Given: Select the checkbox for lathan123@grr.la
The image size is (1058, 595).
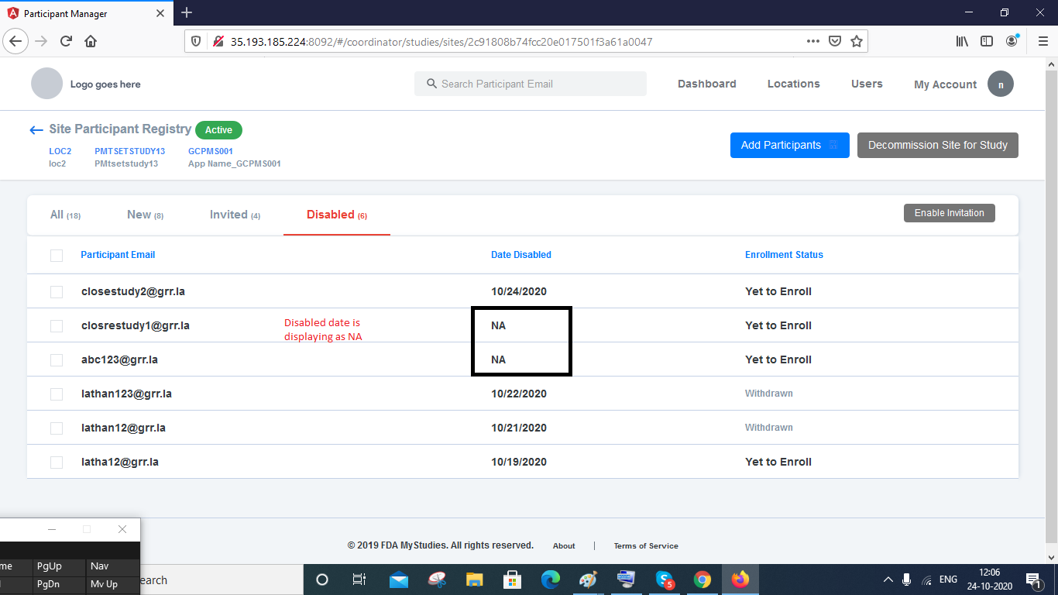Looking at the screenshot, I should (x=56, y=394).
